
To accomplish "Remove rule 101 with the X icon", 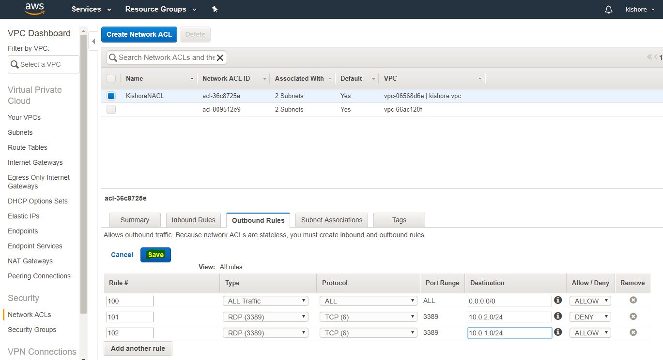I will point(632,317).
